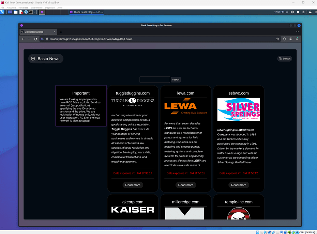Expand the list all tabs chevron
317x234 pixels.
[297, 32]
